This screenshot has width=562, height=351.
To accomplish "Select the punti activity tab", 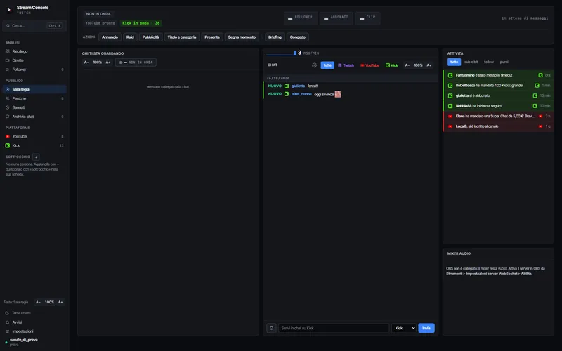I will [504, 62].
